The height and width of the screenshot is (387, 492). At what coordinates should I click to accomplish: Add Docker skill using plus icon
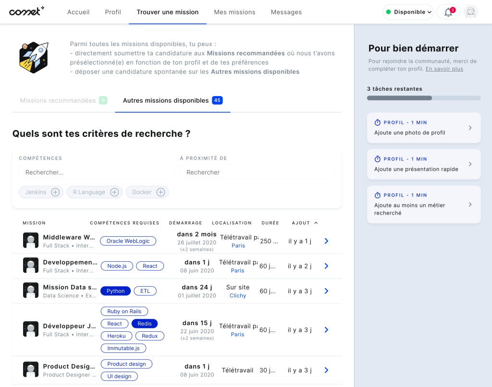(x=160, y=192)
